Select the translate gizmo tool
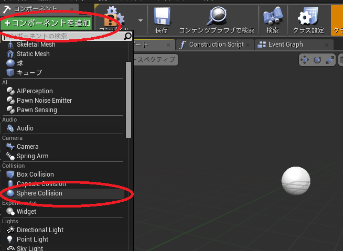Screen dimensions: 343x251 pyautogui.click(x=305, y=60)
